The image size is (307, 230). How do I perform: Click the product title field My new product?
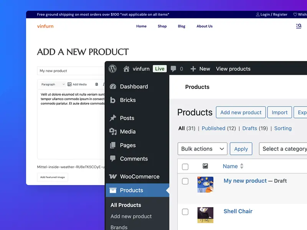click(71, 71)
